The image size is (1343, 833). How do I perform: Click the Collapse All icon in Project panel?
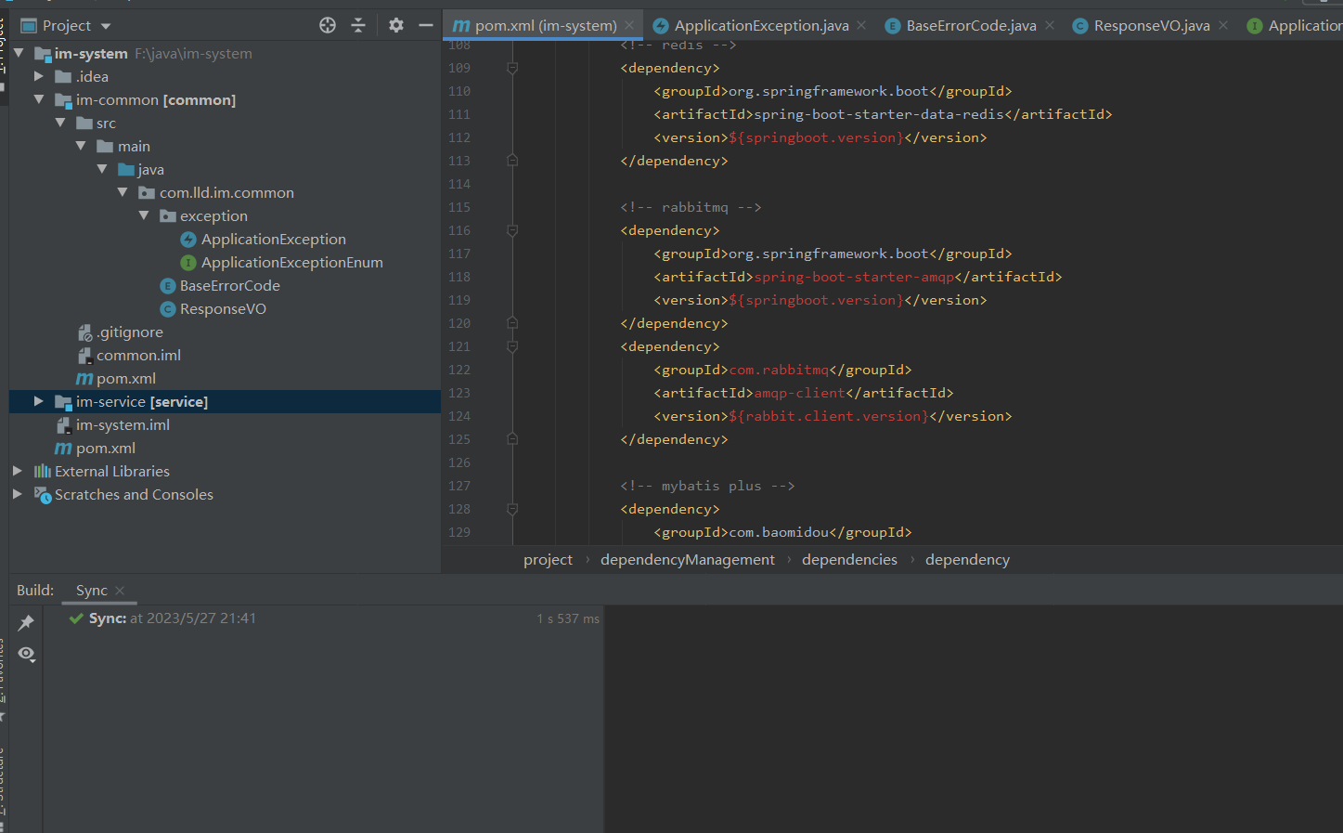click(358, 26)
